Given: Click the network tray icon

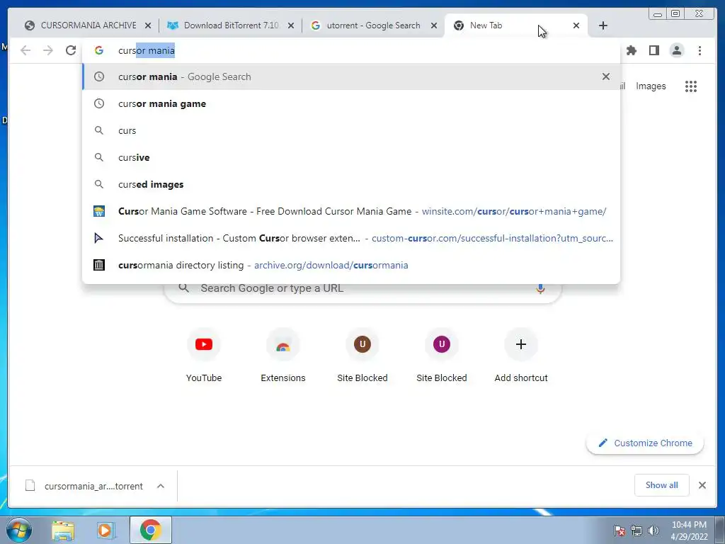Looking at the screenshot, I should tap(636, 531).
